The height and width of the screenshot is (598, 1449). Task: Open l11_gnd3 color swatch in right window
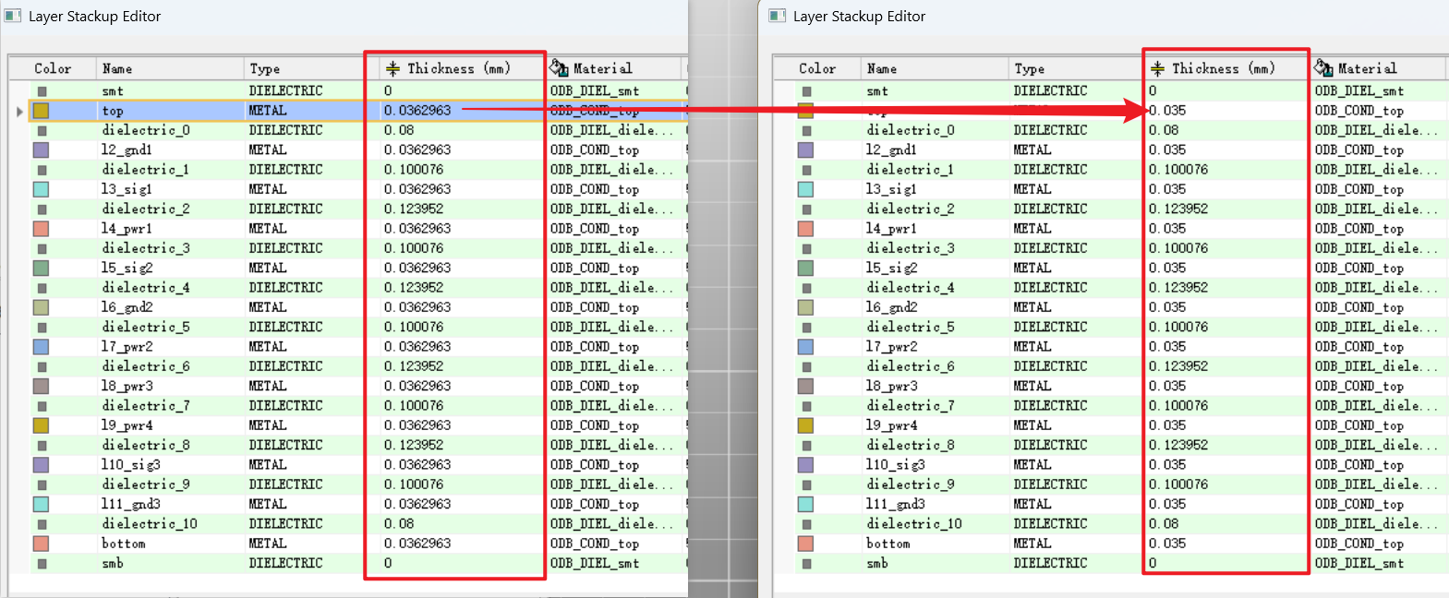805,504
